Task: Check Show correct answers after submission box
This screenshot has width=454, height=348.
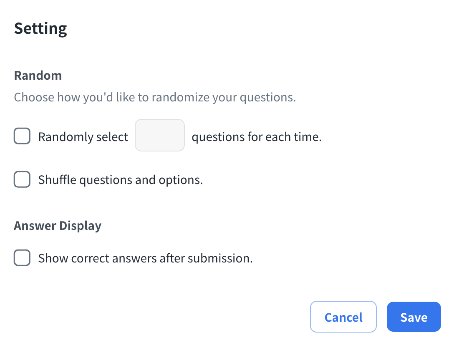Action: pyautogui.click(x=22, y=258)
